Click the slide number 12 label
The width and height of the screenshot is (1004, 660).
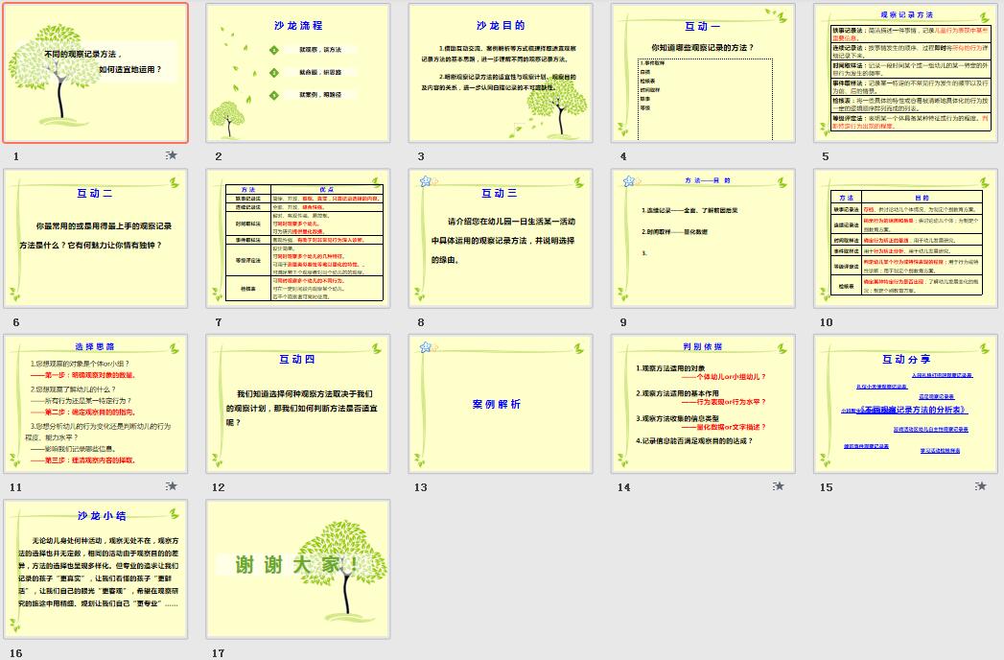pyautogui.click(x=219, y=487)
